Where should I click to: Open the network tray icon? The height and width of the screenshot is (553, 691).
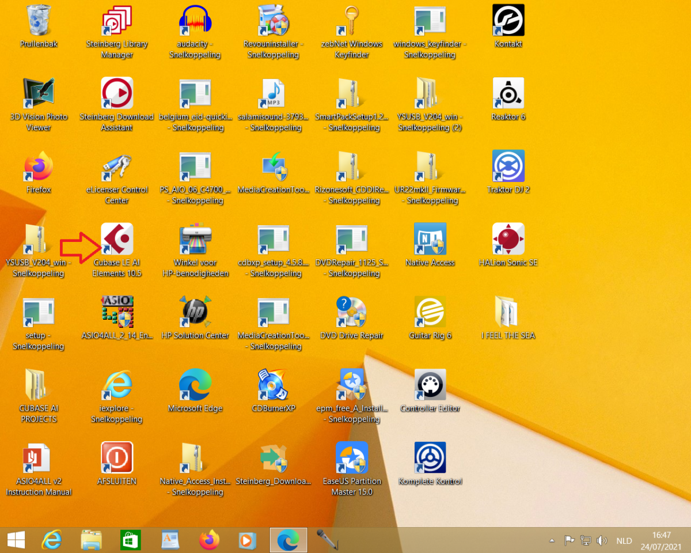(x=586, y=540)
